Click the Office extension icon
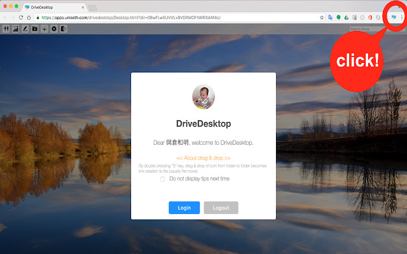 370,17
